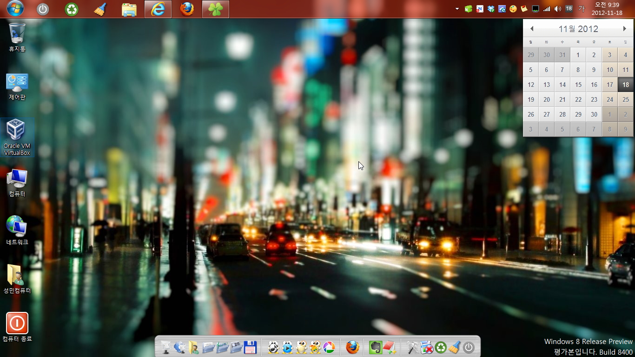635x357 pixels.
Task: Open the green clover app in taskbar
Action: pyautogui.click(x=216, y=9)
